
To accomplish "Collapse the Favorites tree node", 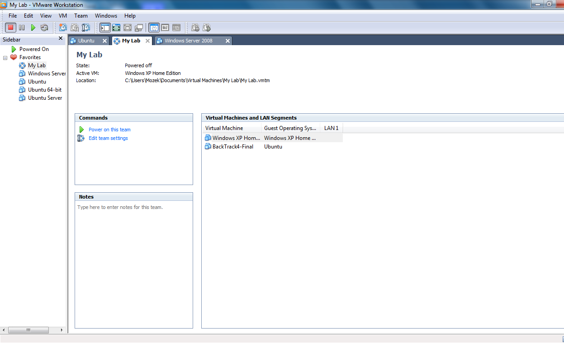I will tap(5, 57).
